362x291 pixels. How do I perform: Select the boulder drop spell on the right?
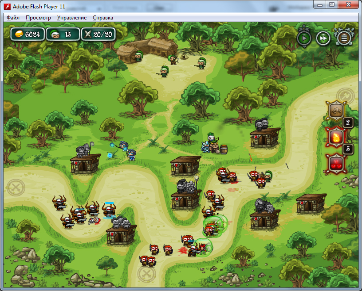pyautogui.click(x=337, y=111)
